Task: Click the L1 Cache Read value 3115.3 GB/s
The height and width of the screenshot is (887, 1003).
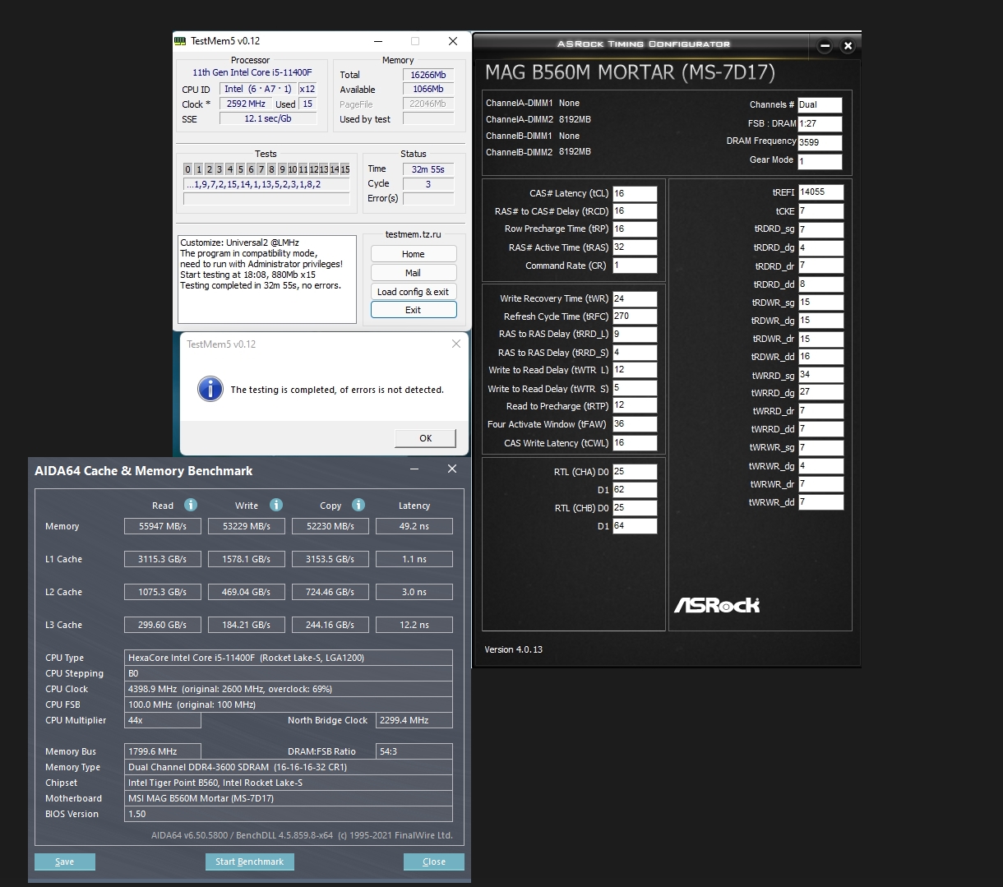Action: click(163, 559)
